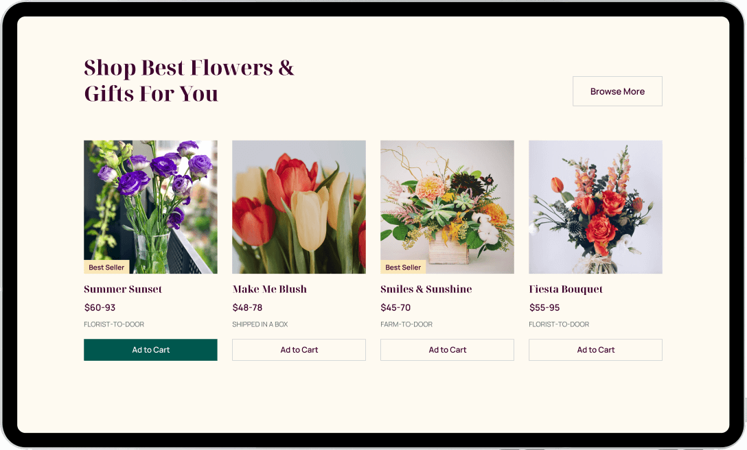Click the $48-78 price text
The width and height of the screenshot is (747, 450).
(247, 307)
